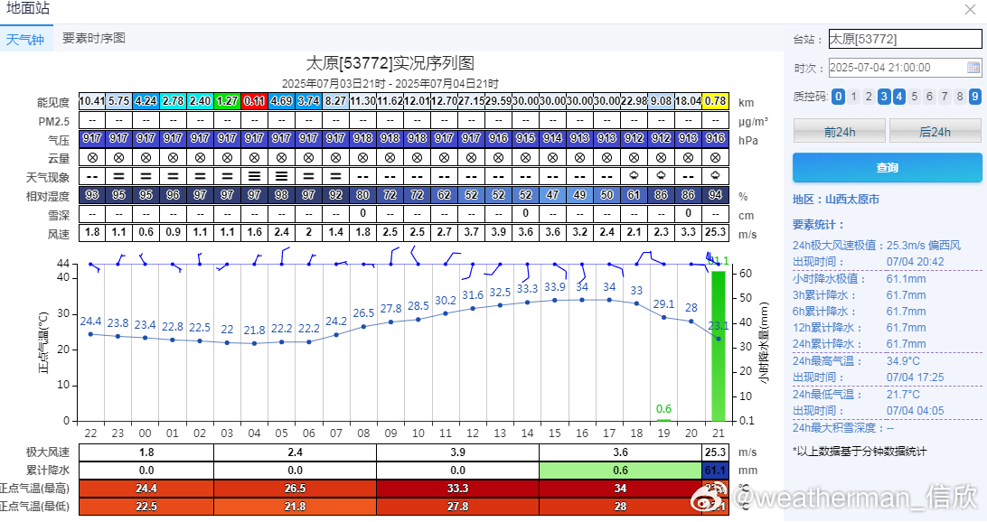Viewport: 987px width, 522px height.
Task: Select the red 0.11 visibility cell
Action: pyautogui.click(x=254, y=100)
